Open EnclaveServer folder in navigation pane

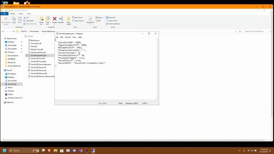(x=13, y=56)
